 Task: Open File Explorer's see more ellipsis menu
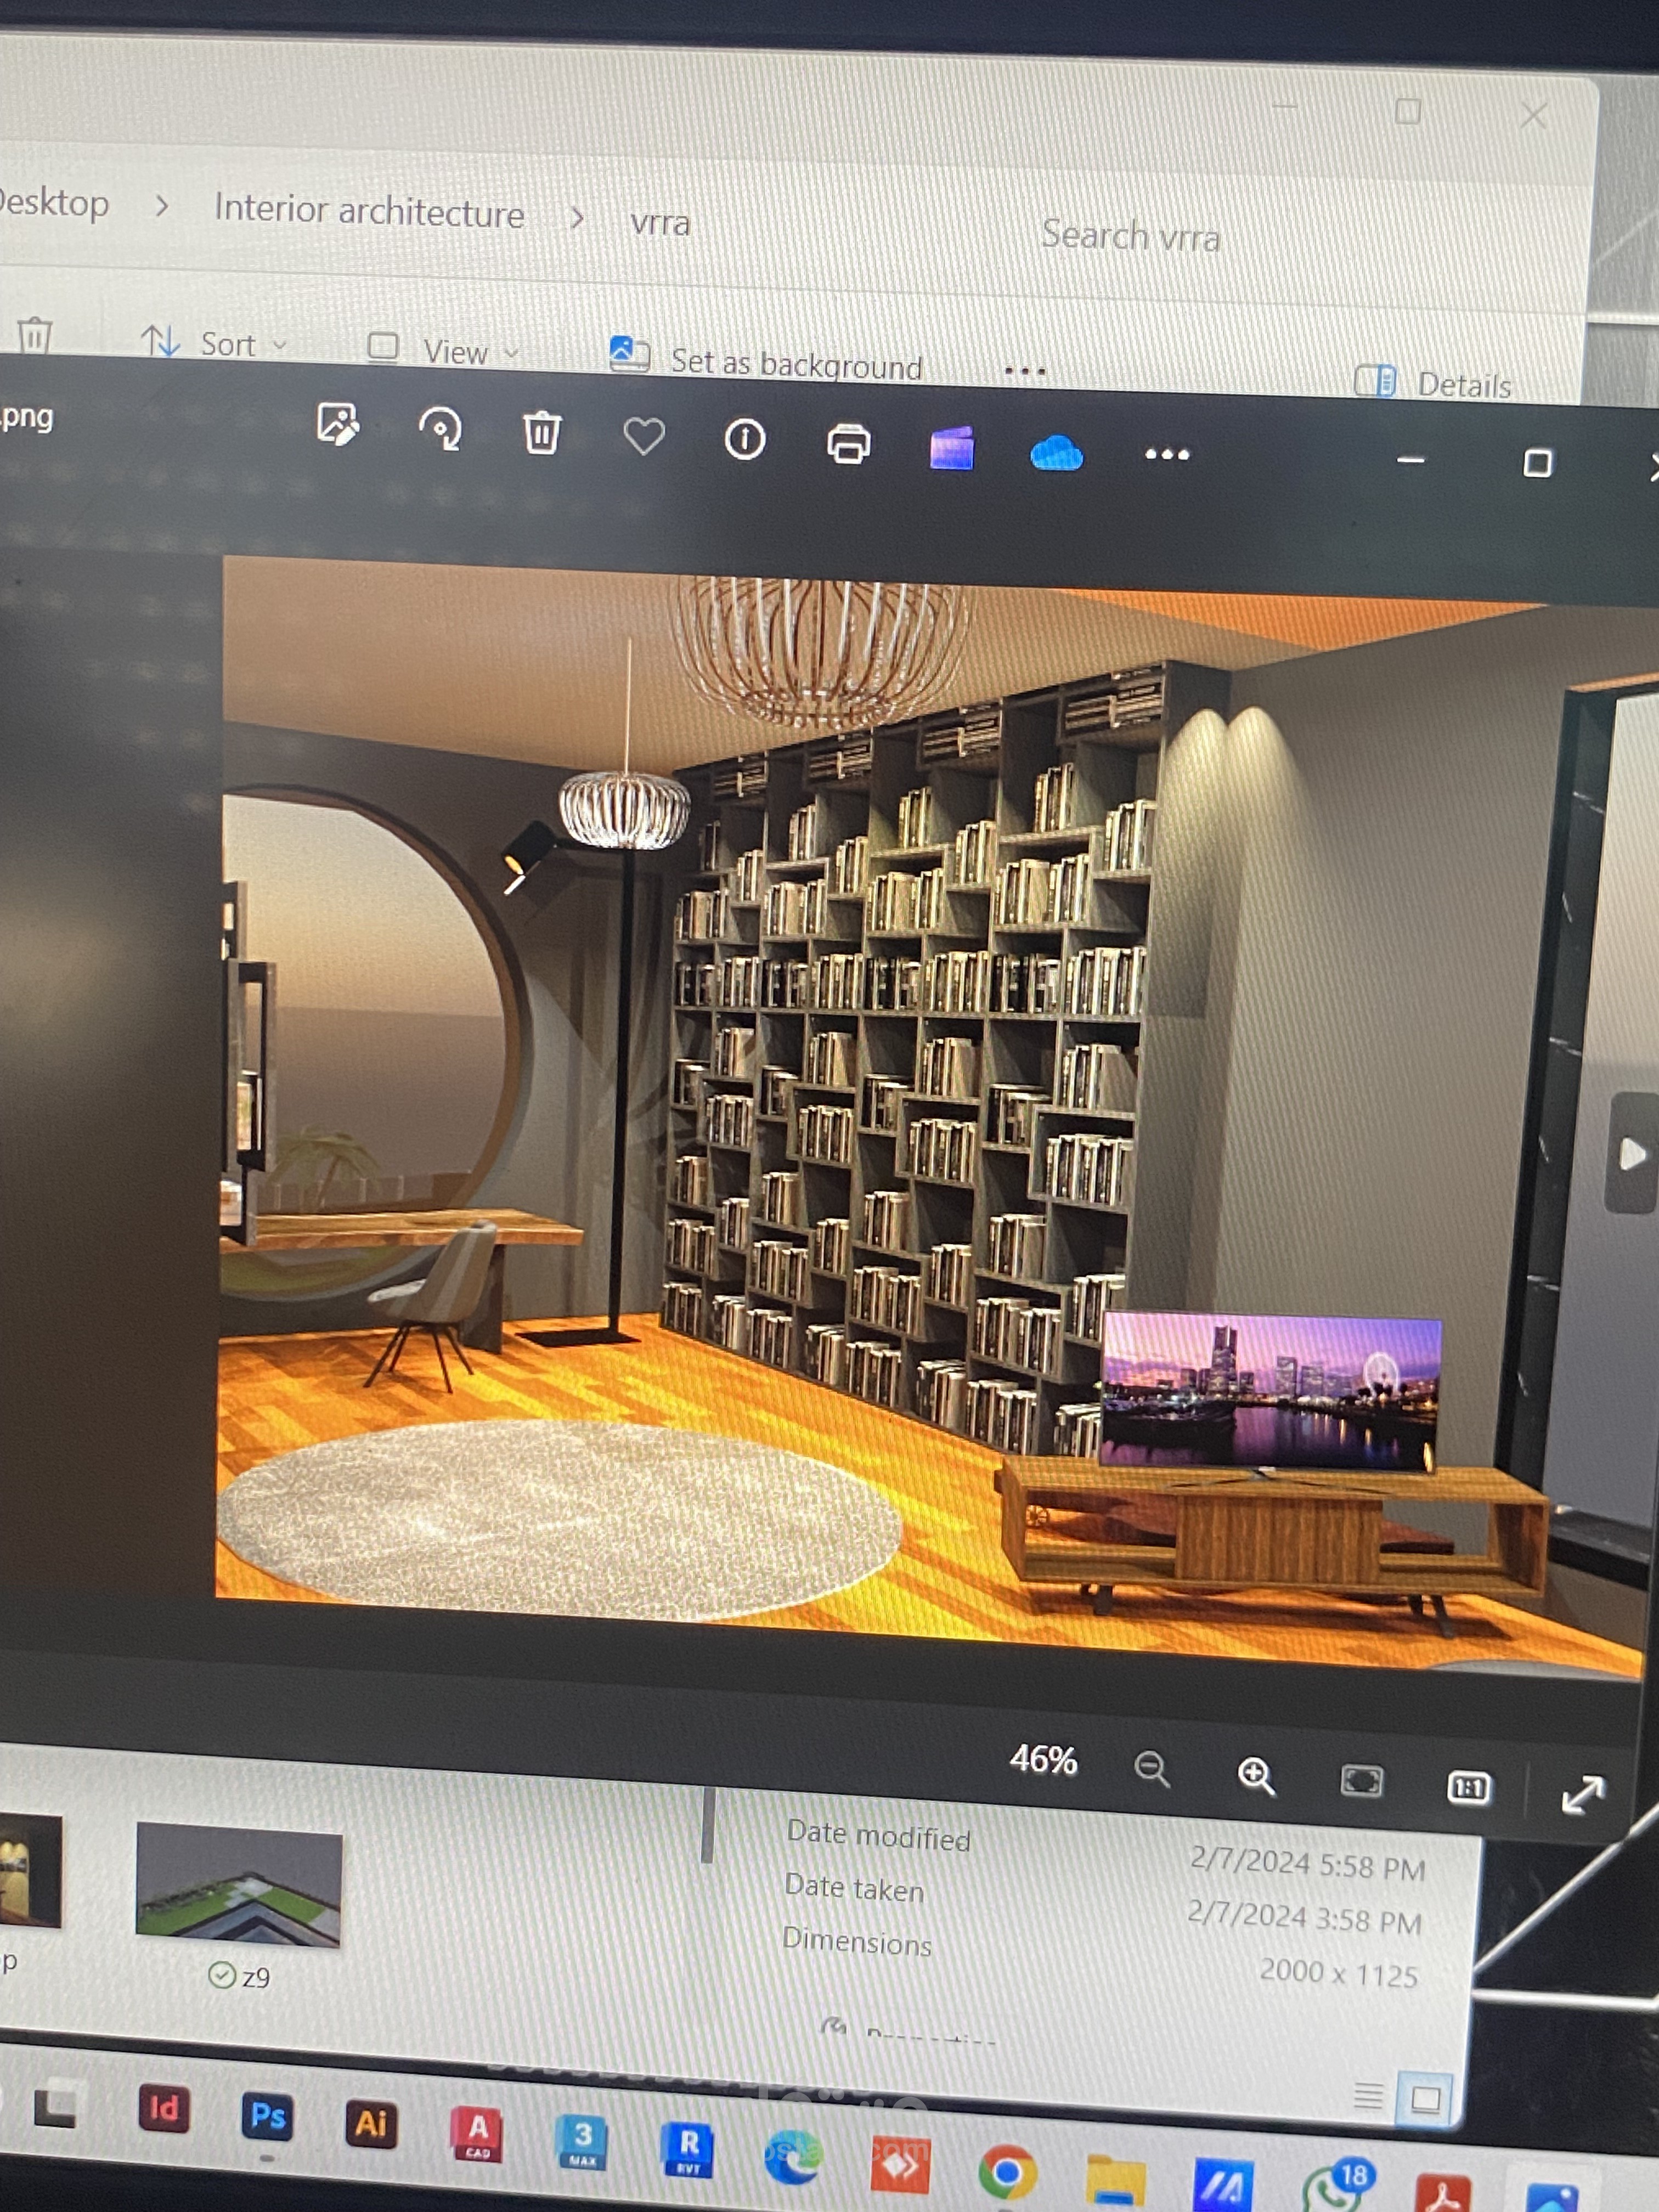tap(1025, 371)
